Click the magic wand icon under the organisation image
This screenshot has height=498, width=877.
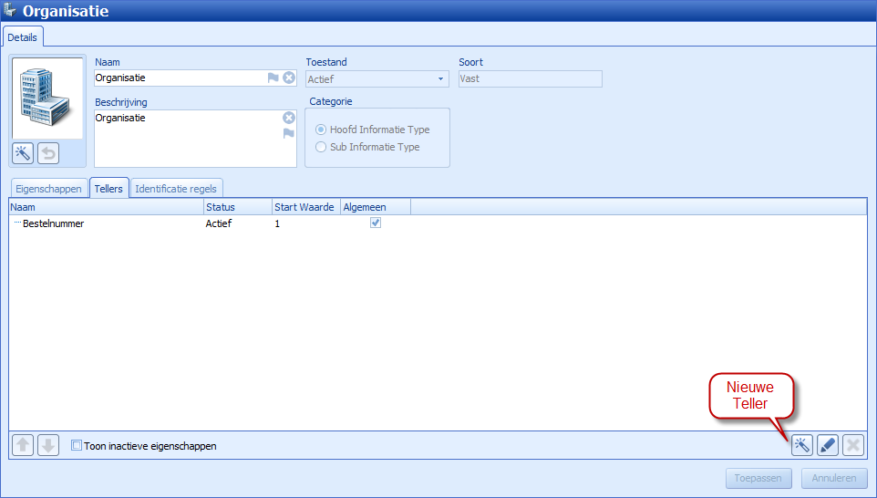pos(23,153)
